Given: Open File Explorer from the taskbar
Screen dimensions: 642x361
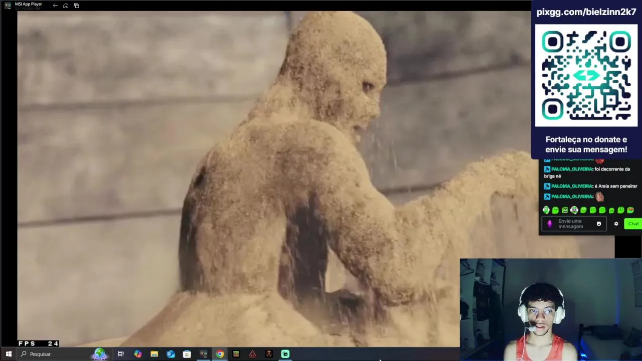Looking at the screenshot, I should point(154,354).
